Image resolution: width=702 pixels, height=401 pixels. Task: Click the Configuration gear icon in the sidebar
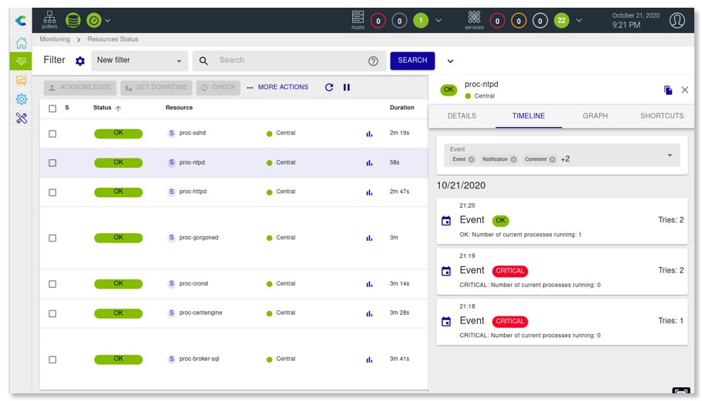pos(21,99)
